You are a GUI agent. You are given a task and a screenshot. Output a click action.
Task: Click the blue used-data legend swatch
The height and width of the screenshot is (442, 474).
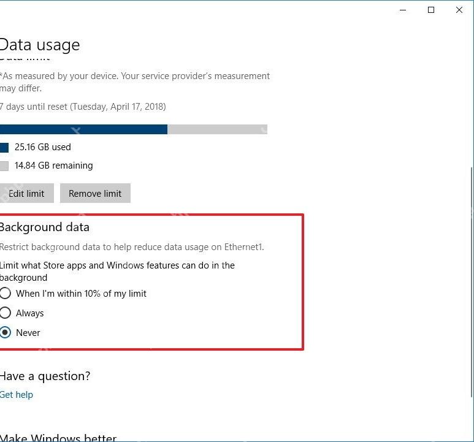4,148
